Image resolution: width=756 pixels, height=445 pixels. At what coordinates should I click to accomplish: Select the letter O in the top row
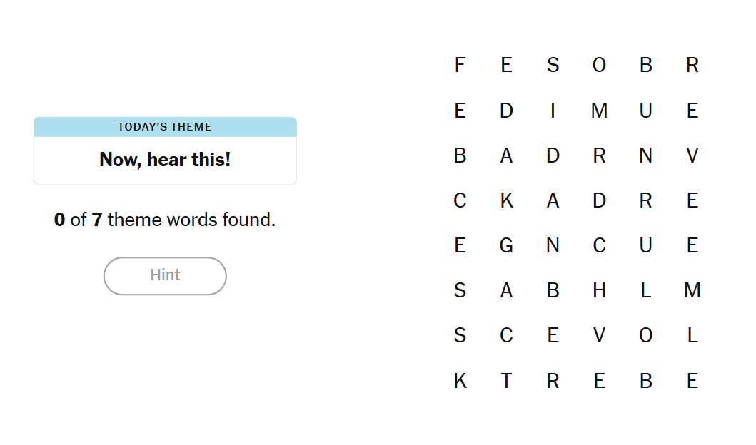[599, 66]
